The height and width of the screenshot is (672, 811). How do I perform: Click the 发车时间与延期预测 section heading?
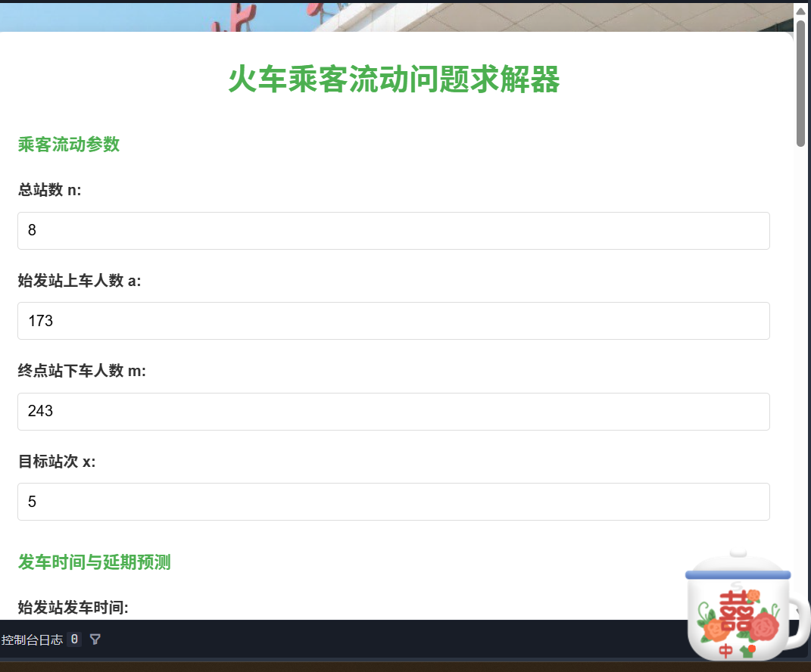(94, 562)
